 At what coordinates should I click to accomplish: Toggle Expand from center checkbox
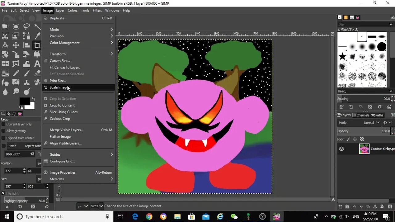point(3,138)
